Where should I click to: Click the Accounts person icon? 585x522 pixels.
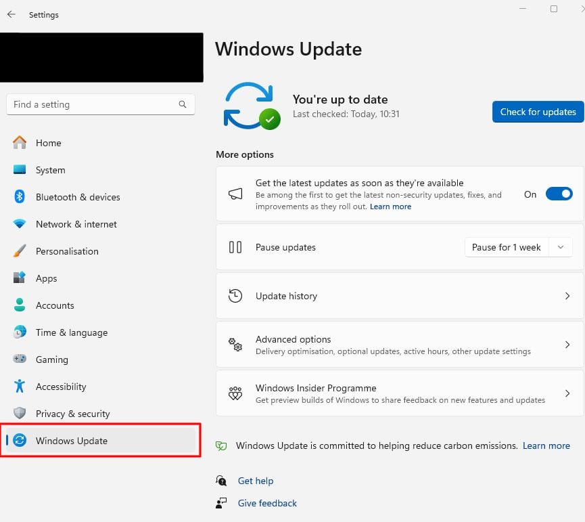(x=21, y=305)
